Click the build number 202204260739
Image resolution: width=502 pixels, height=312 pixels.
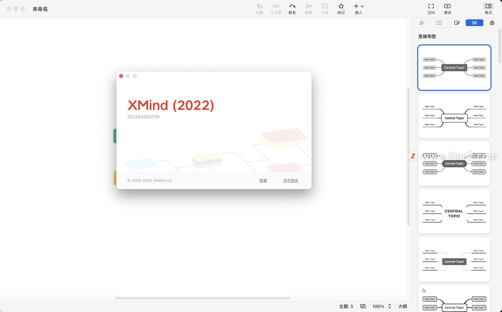click(x=143, y=117)
